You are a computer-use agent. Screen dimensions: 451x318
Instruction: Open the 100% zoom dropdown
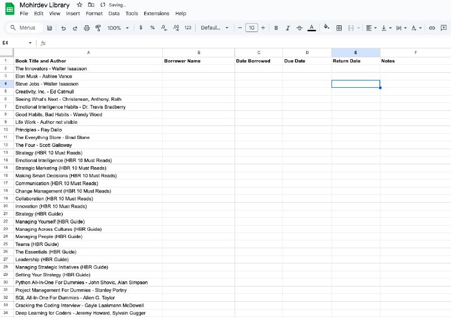118,28
